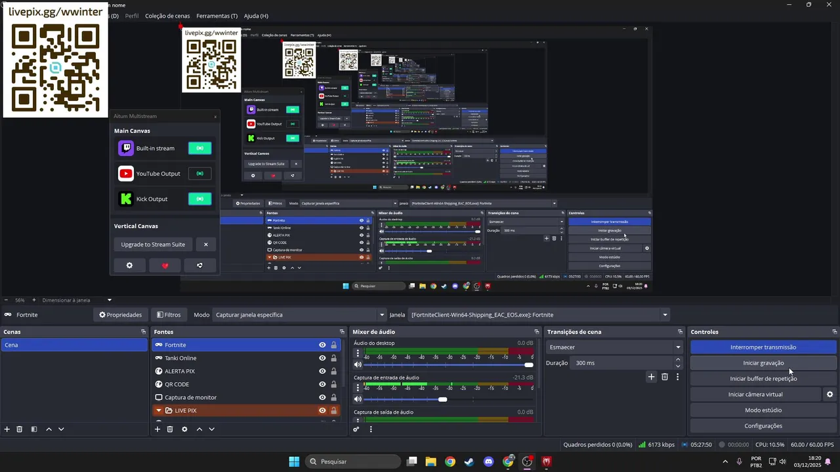Open Ferramentas (T) menu

pyautogui.click(x=217, y=16)
